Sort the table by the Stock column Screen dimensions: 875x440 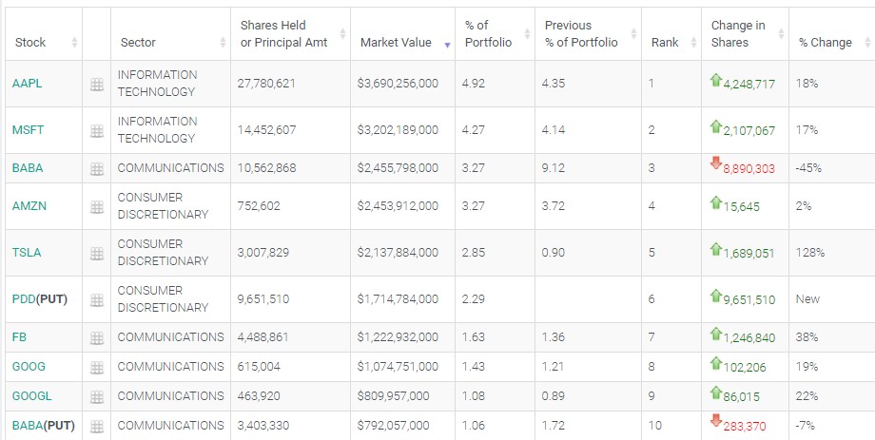pyautogui.click(x=30, y=43)
